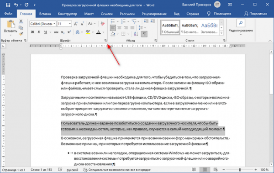Increase font size with the larger A
The image size is (274, 173).
coord(76,24)
